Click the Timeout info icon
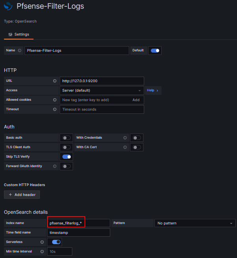The image size is (237, 258). click(x=55, y=109)
